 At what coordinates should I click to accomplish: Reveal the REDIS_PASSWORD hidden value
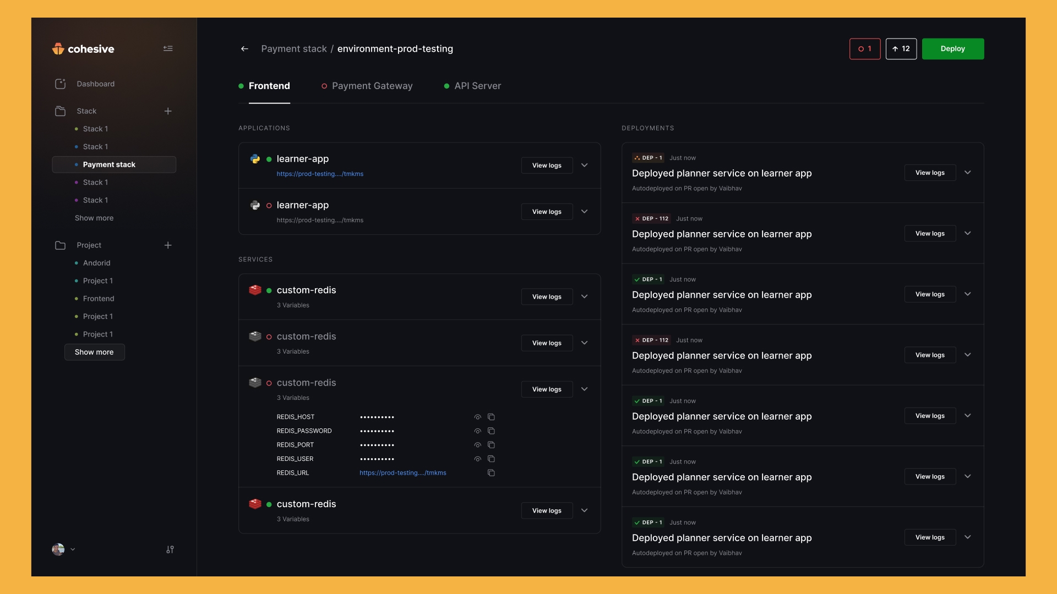[477, 431]
